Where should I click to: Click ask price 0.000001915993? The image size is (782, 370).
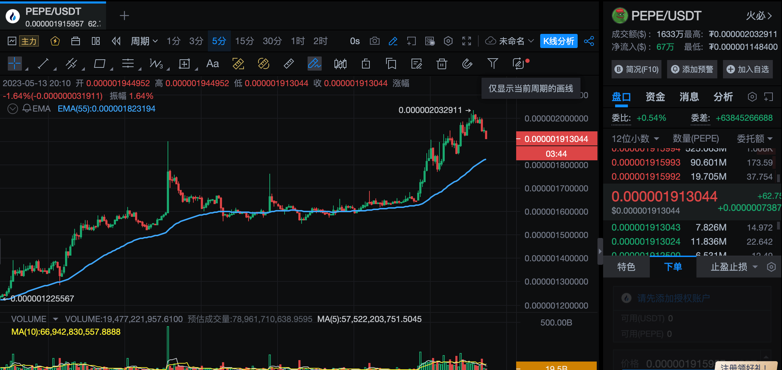pos(646,163)
